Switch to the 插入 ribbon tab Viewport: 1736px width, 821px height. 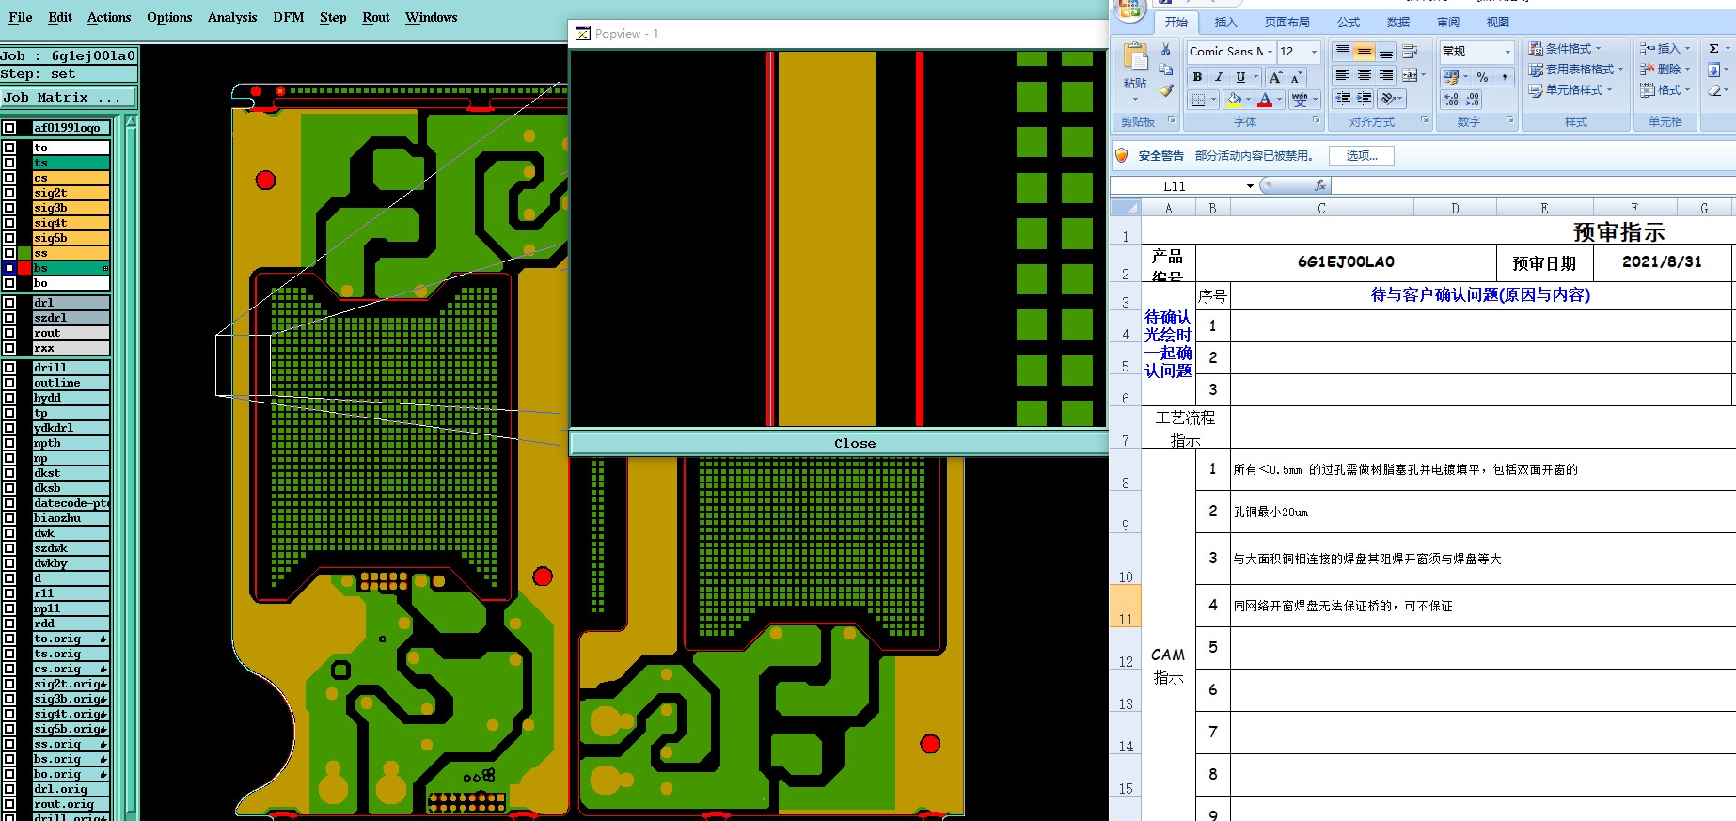[x=1226, y=23]
